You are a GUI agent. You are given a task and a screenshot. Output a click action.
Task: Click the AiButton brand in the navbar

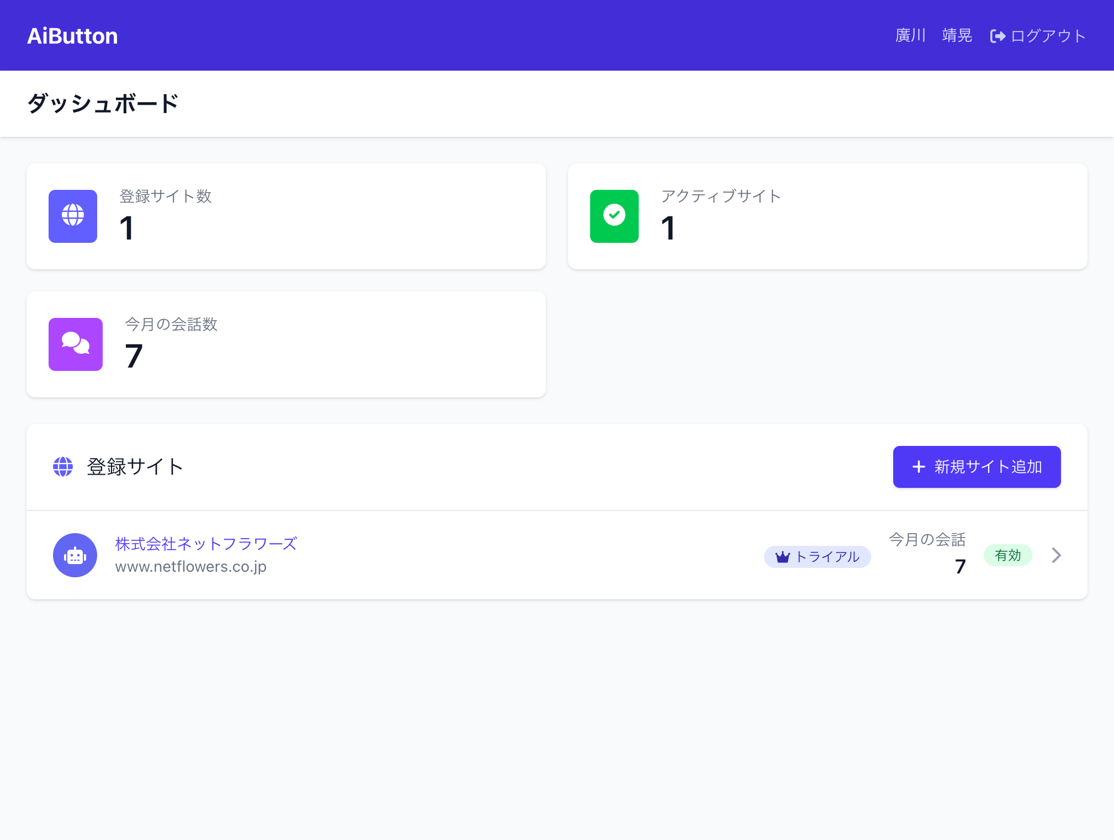tap(72, 35)
